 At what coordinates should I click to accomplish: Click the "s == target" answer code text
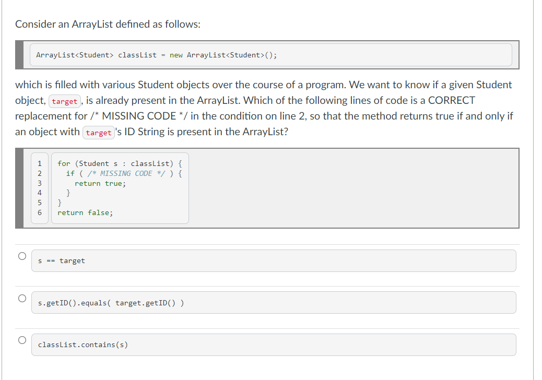click(62, 260)
